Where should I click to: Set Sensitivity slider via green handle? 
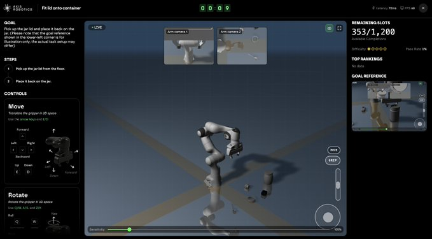click(129, 229)
